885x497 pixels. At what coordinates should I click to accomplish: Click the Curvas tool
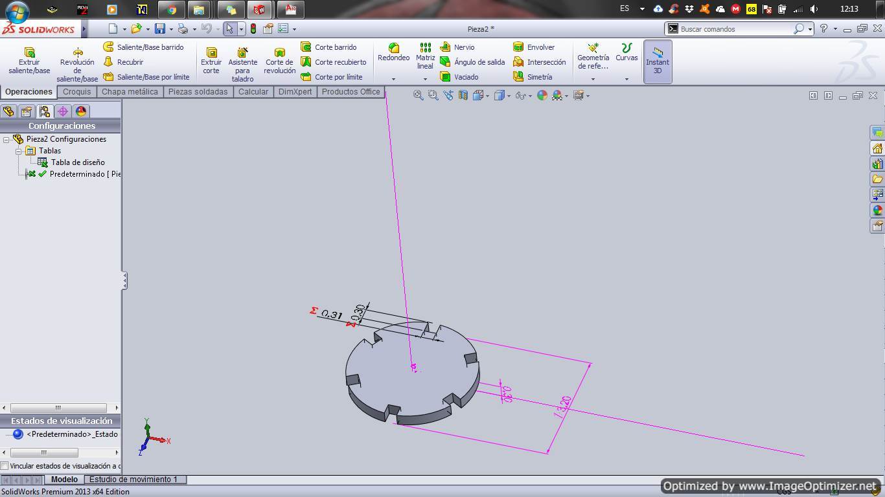[x=626, y=53]
